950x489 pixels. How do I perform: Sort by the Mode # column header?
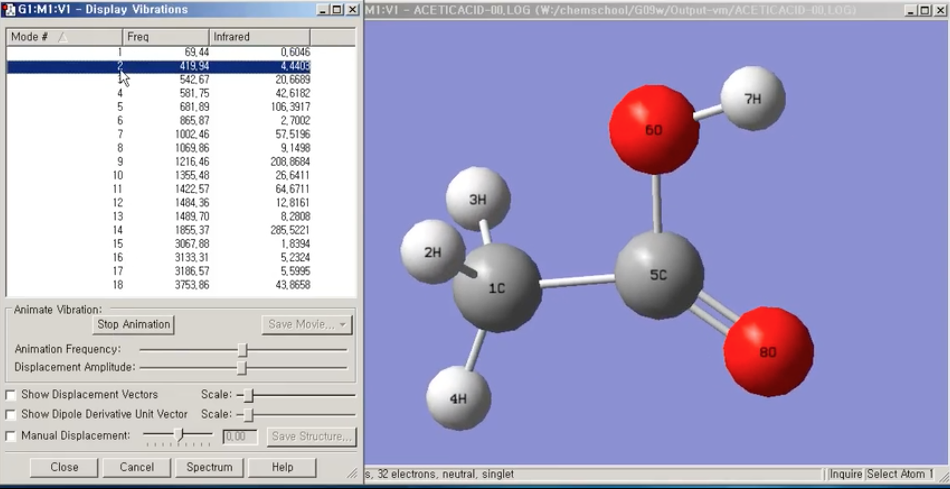point(64,37)
